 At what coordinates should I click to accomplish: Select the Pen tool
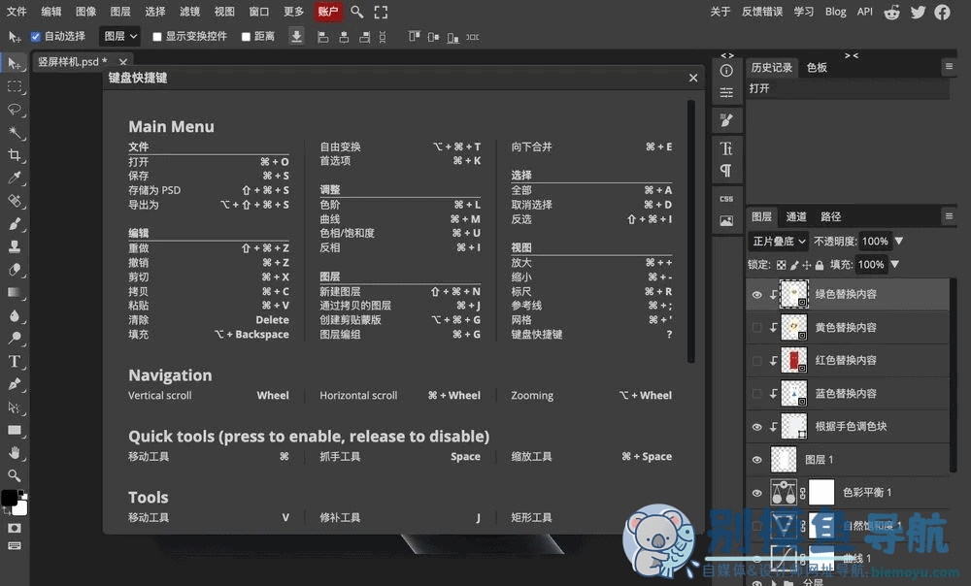coord(15,384)
